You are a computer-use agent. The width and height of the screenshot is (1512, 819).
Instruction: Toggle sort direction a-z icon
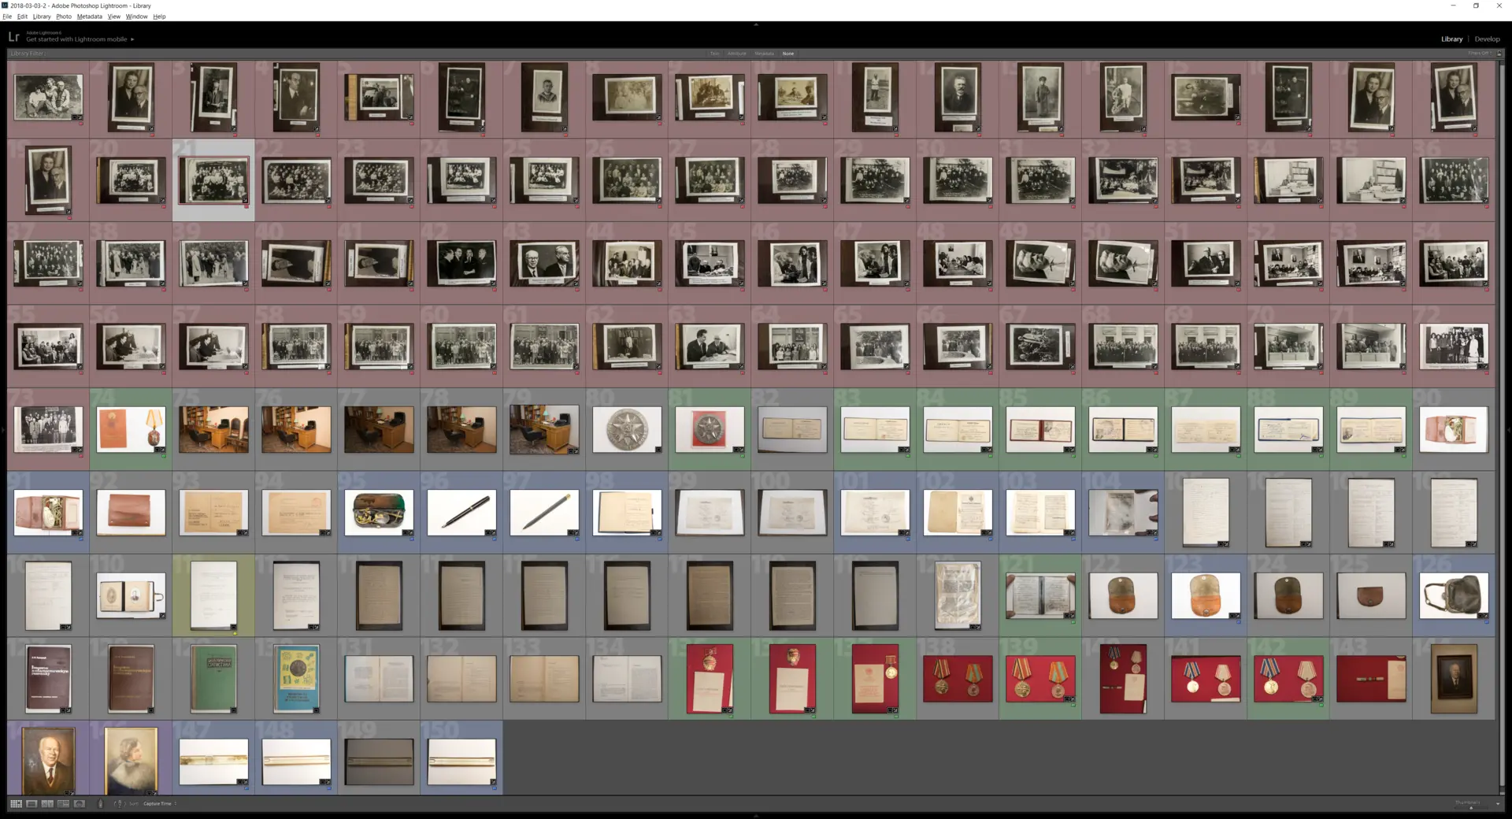(118, 804)
